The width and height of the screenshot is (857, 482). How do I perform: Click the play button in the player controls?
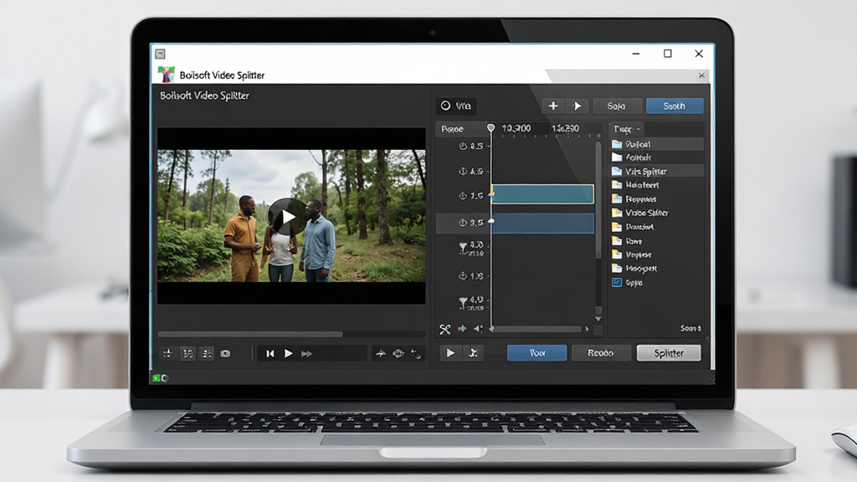289,354
